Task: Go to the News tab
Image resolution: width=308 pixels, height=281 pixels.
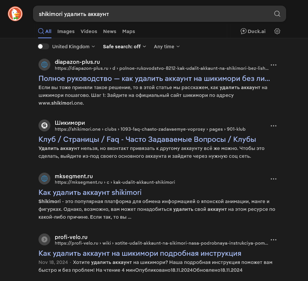Action: (x=110, y=32)
